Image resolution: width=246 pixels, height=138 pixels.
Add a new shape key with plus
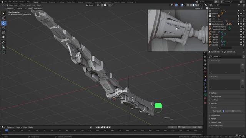[x=243, y=81]
